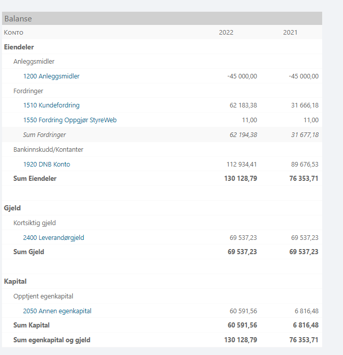Click the Sum Kapital total label
Screen dimensions: 343x355
pyautogui.click(x=31, y=325)
